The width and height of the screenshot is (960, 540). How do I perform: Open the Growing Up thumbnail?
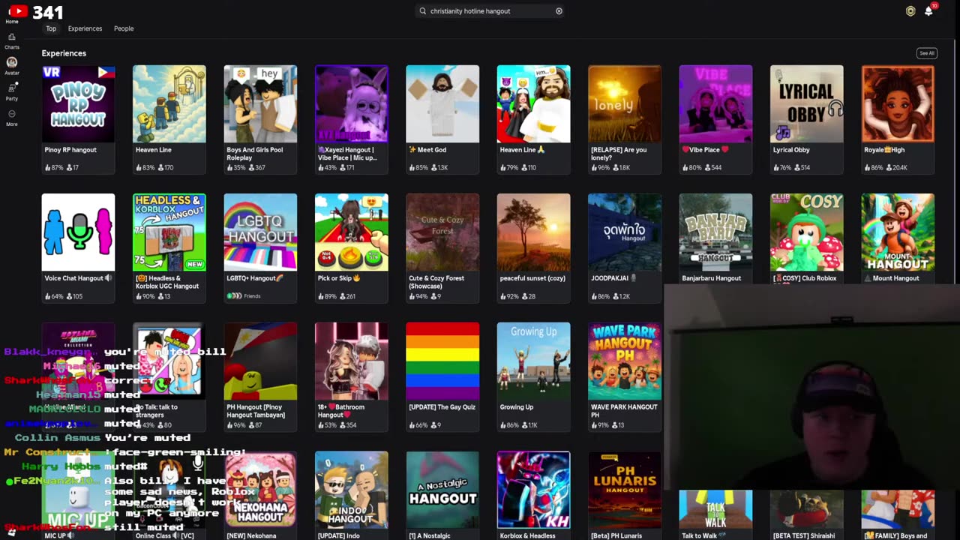click(x=533, y=361)
